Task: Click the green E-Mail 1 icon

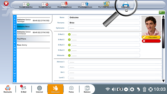Action: [x=69, y=35]
